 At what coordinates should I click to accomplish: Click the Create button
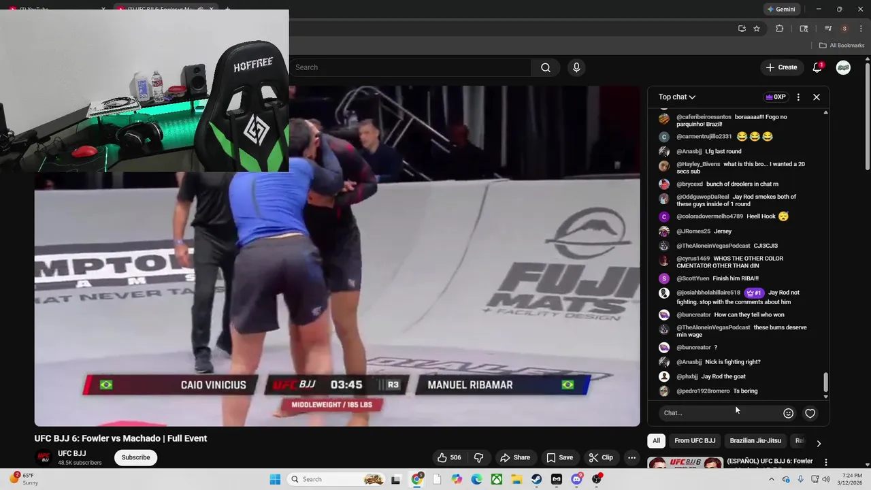pos(781,67)
